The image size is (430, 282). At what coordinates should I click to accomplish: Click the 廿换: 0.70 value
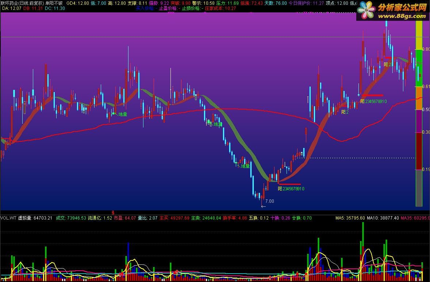click(x=302, y=218)
